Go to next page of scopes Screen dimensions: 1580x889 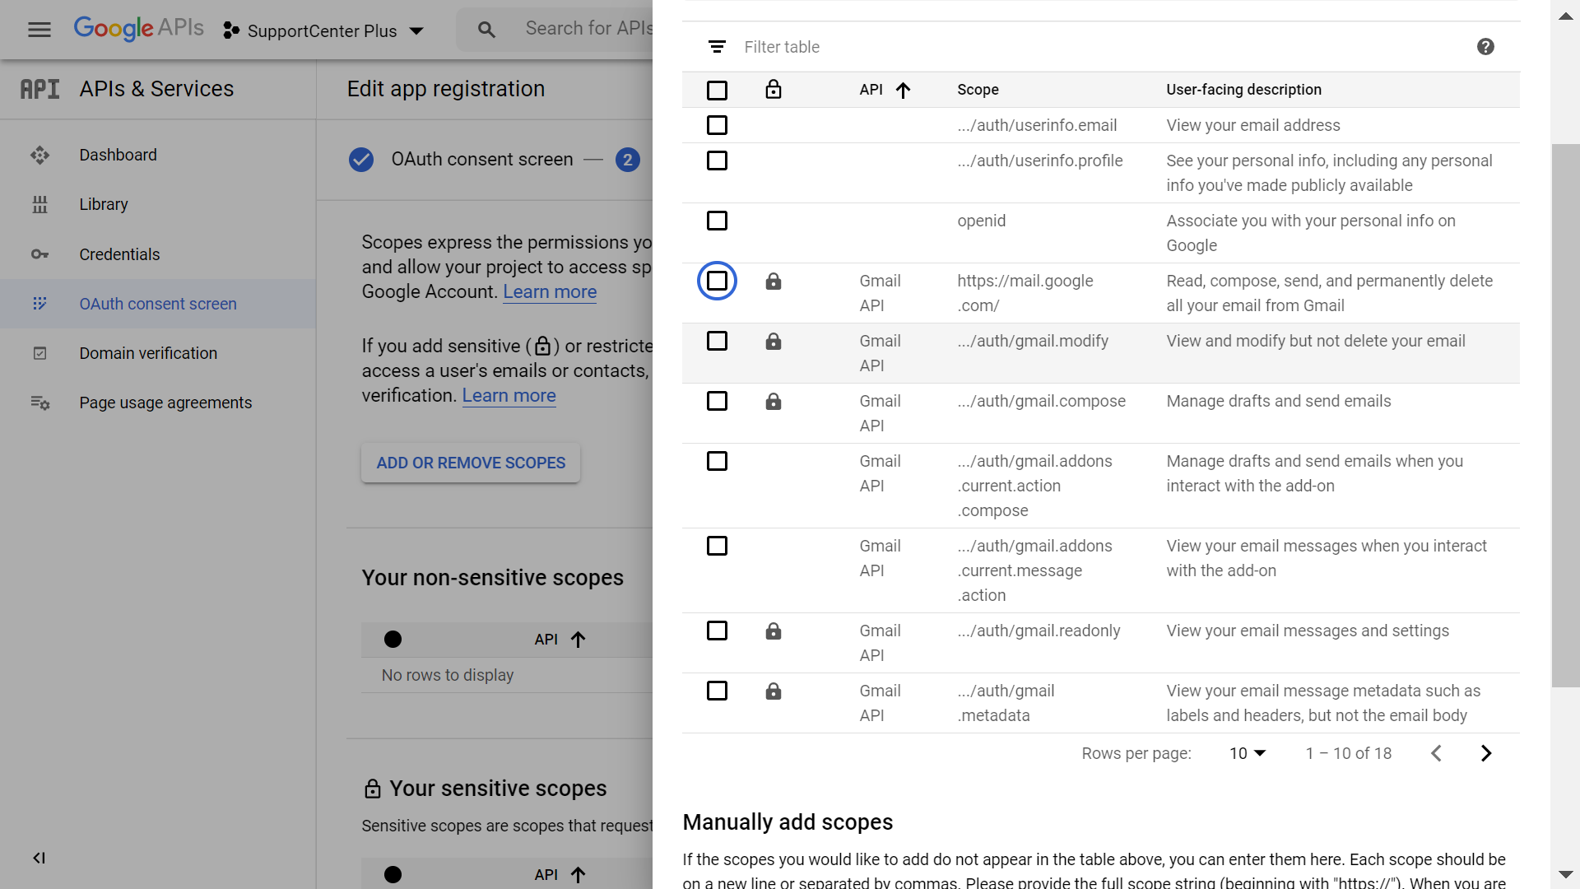(x=1485, y=753)
